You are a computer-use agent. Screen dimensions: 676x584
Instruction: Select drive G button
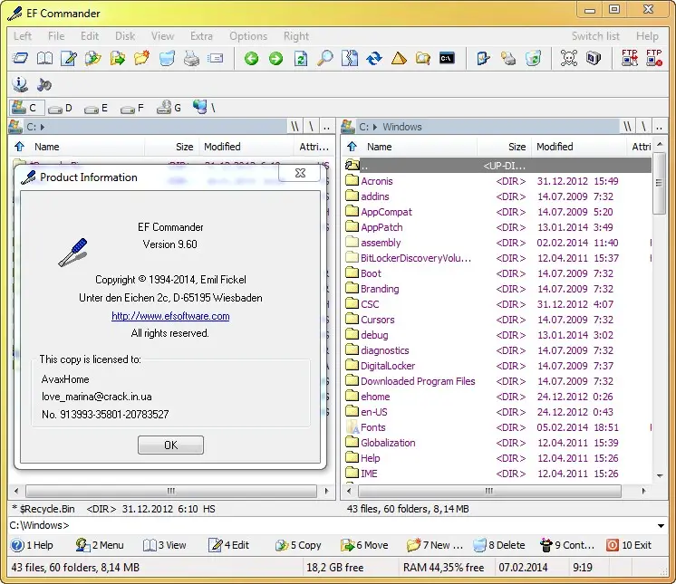pyautogui.click(x=169, y=108)
